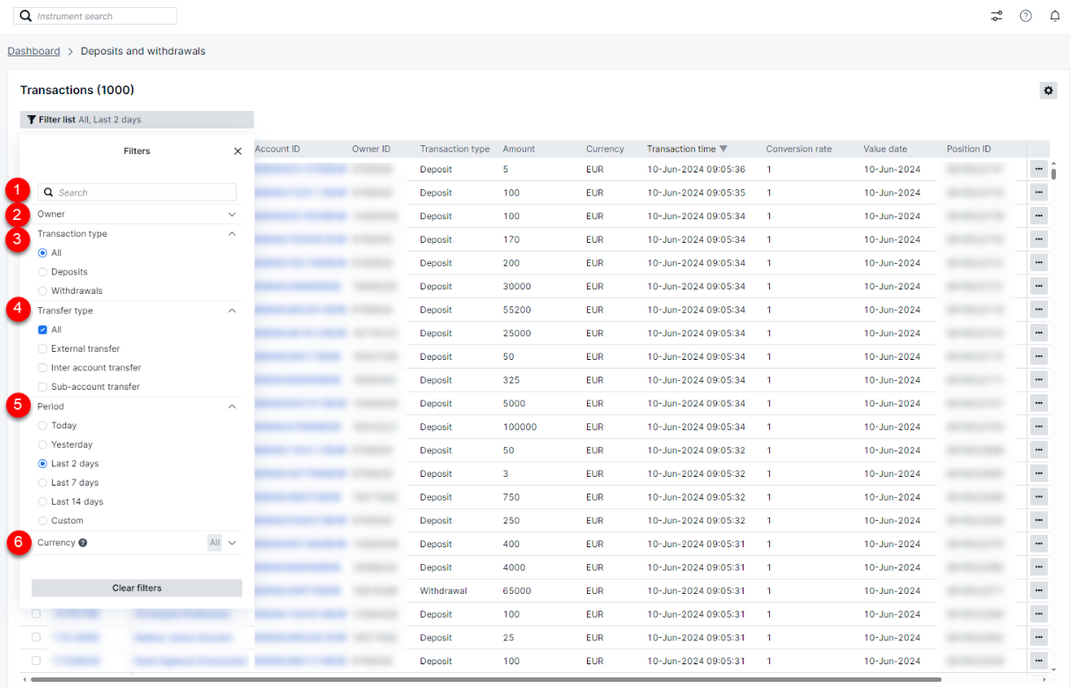Click the Filter list funnel button
Screen dimensions: 1070x688
[32, 120]
